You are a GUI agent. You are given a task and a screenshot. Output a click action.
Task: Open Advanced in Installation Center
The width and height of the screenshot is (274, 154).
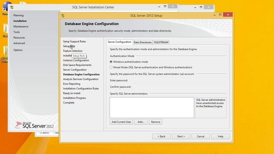click(x=19, y=43)
